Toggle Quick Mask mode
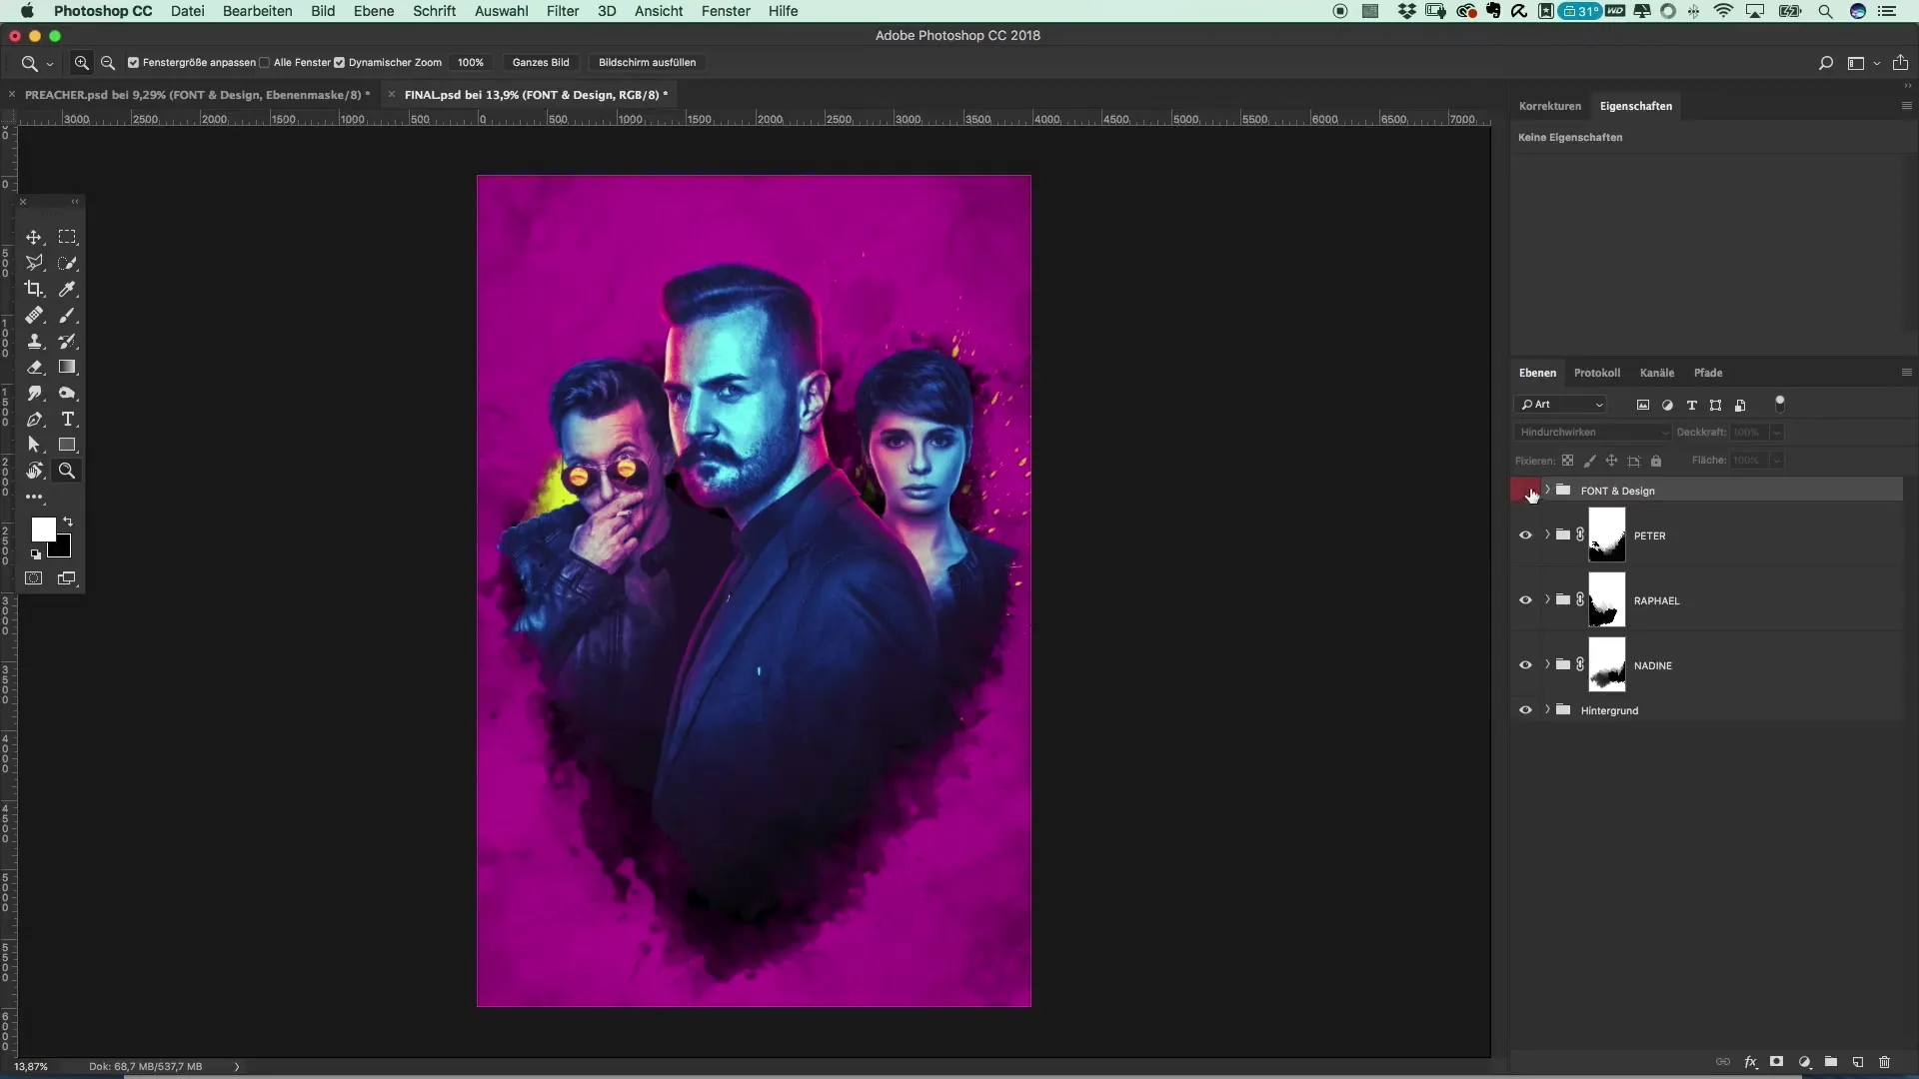 (x=34, y=578)
